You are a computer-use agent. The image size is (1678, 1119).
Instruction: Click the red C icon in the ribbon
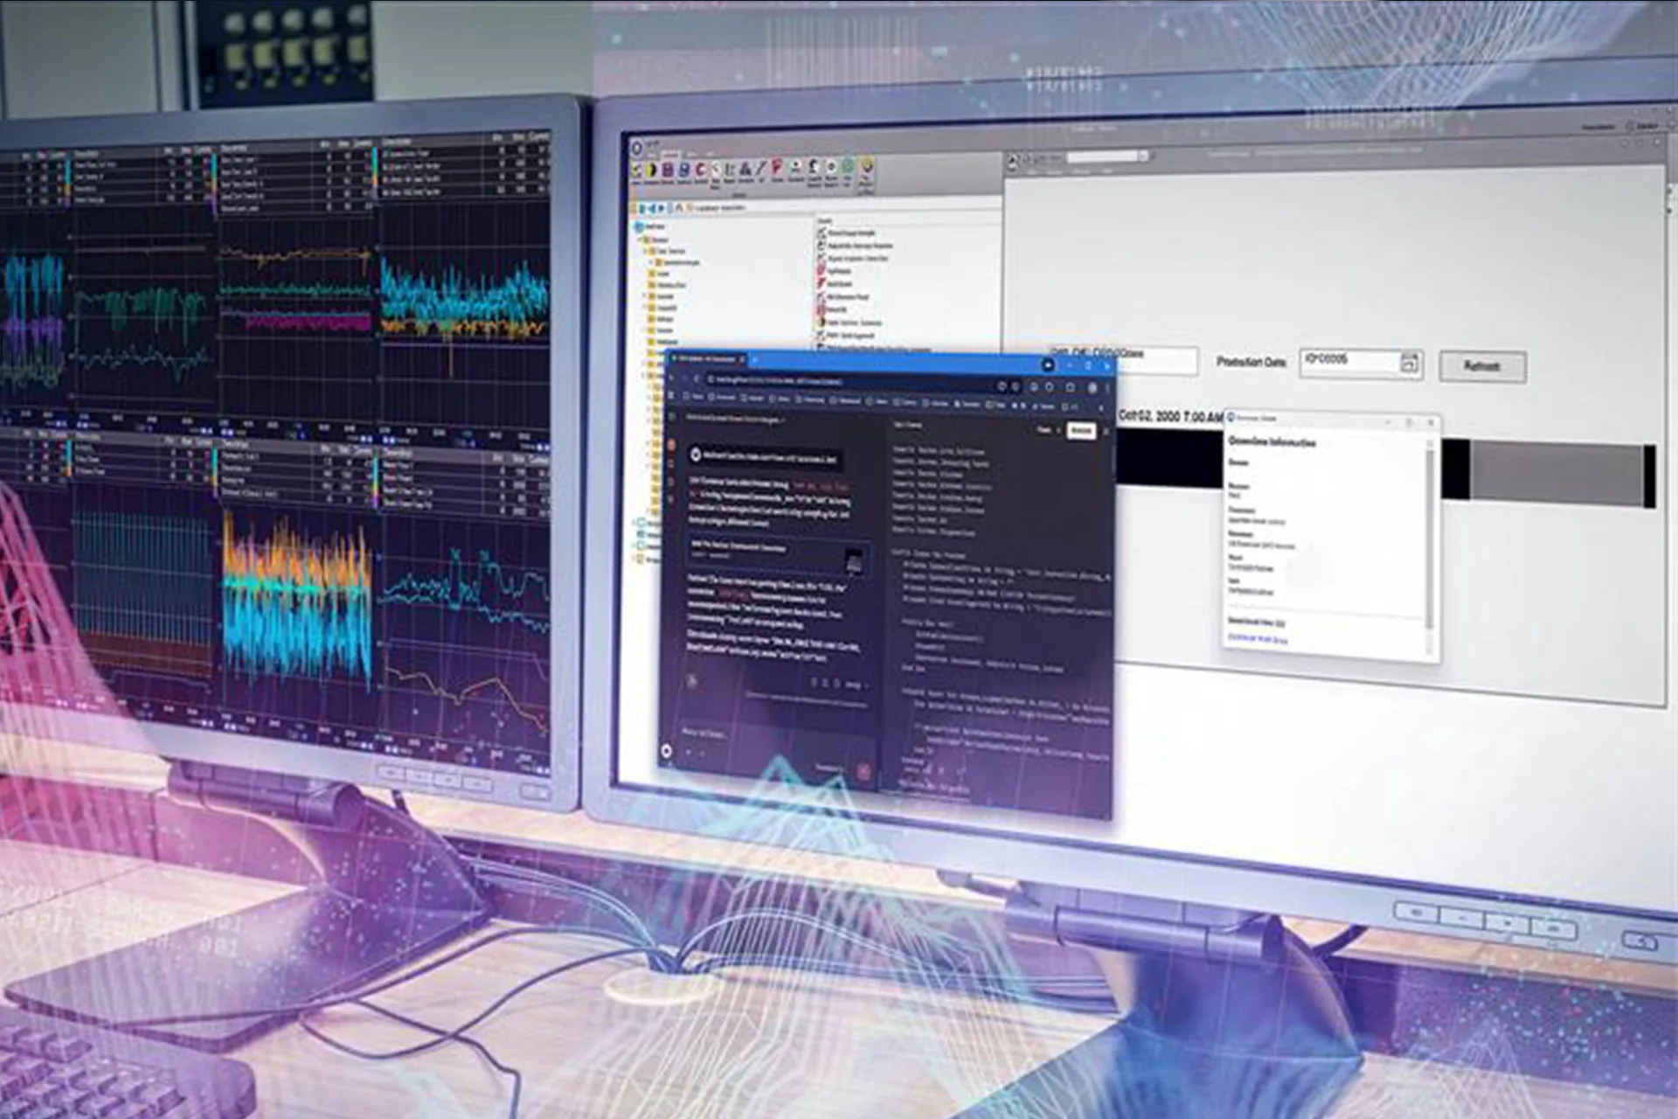pyautogui.click(x=700, y=170)
